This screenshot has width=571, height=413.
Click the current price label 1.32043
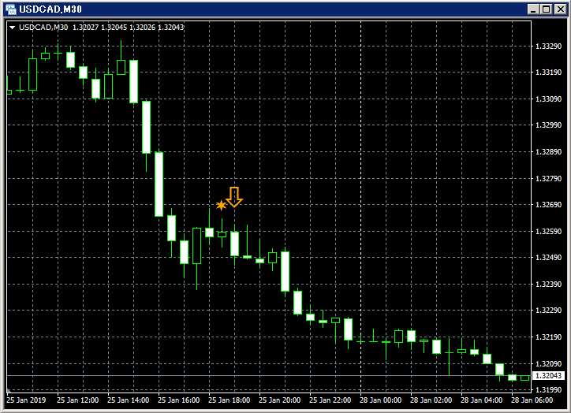pos(549,375)
